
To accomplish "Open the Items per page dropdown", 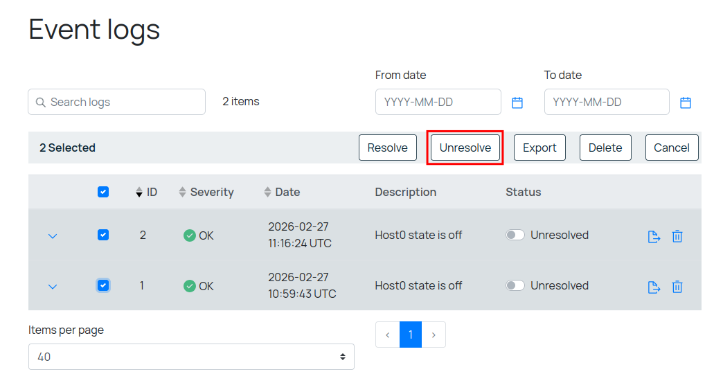I will click(191, 357).
